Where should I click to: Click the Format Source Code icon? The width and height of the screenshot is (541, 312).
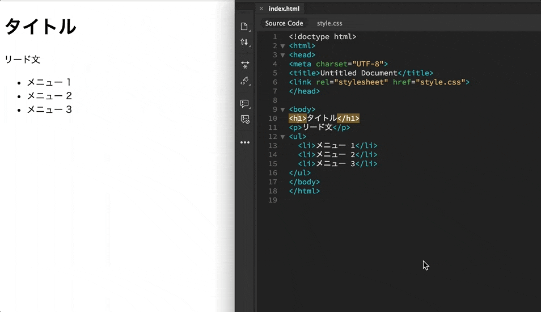(244, 81)
